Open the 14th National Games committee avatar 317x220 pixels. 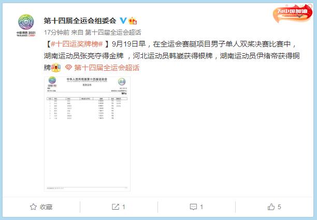[26, 25]
